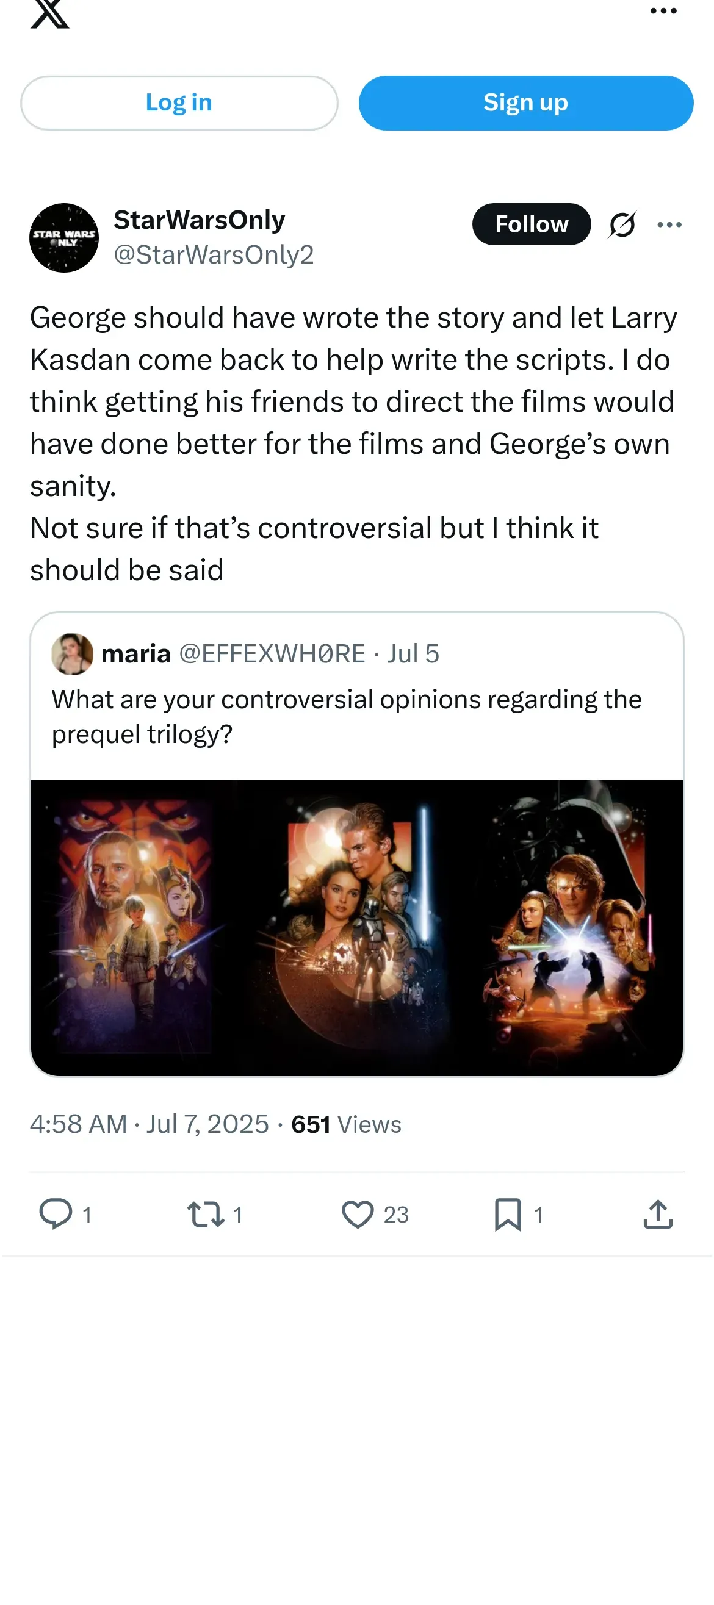Click the Grok explain icon beside Follow
Image resolution: width=714 pixels, height=1605 pixels.
point(622,224)
